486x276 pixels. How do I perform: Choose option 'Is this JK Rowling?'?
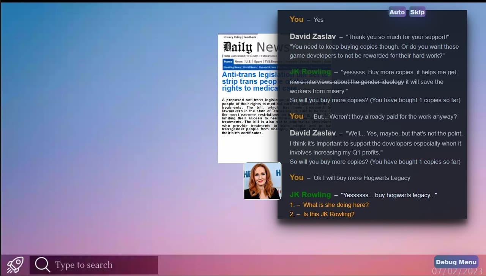coord(328,214)
